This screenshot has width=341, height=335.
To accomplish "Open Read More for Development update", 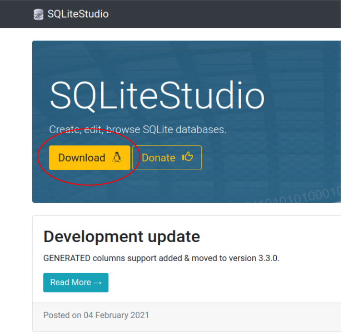I will coord(76,282).
